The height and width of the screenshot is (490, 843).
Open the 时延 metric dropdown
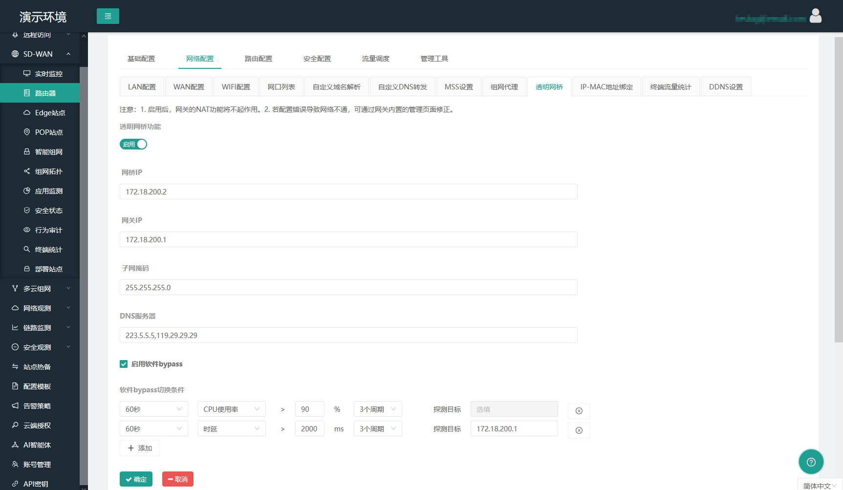(x=232, y=428)
